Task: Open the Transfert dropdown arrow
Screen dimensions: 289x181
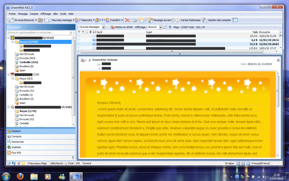Action: [122, 20]
